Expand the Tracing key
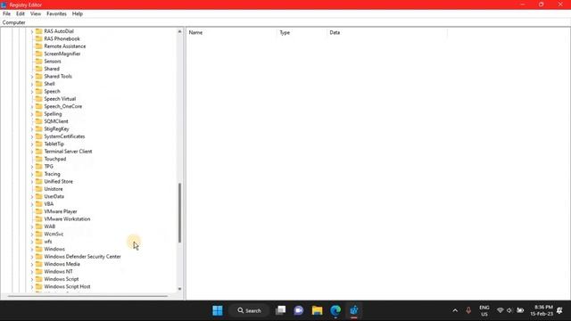The image size is (571, 321). 32,174
